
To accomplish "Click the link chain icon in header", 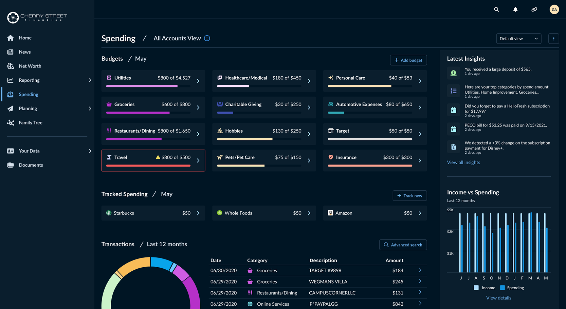I will (534, 9).
